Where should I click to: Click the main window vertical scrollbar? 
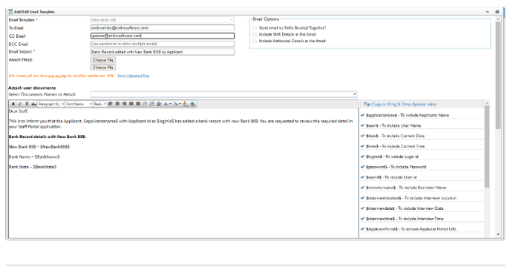(498, 75)
